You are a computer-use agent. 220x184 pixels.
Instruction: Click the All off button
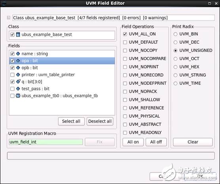[156, 142]
